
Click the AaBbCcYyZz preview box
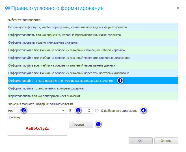(37, 128)
